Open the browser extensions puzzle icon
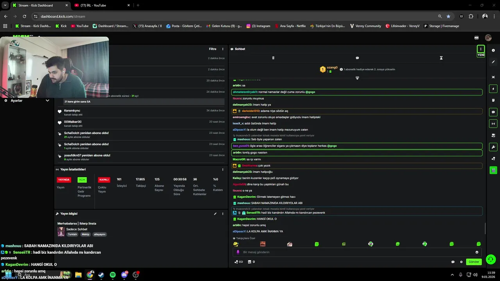The image size is (500, 281). click(471, 16)
